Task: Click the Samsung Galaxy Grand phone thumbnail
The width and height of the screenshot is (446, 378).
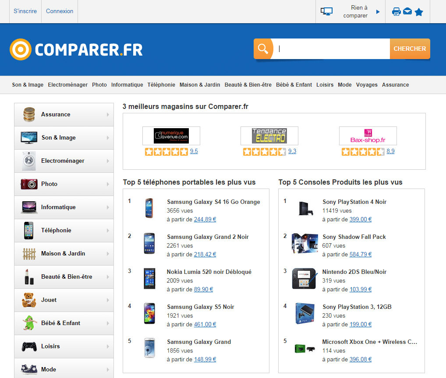Action: pos(149,348)
